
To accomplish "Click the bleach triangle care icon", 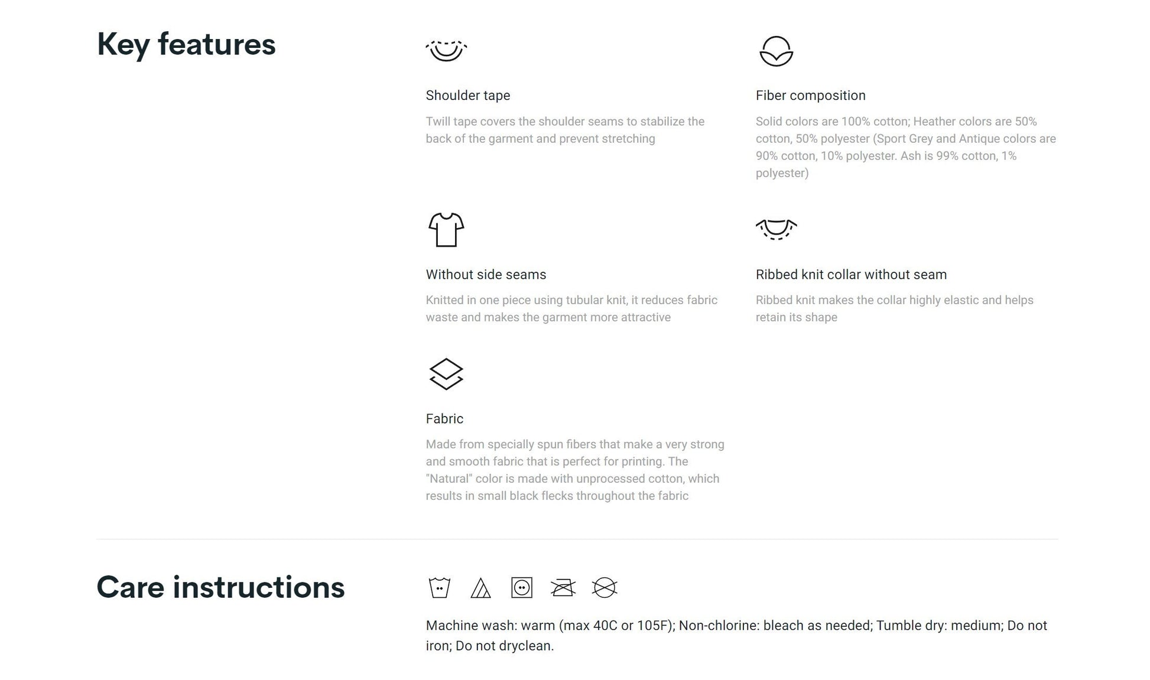I will (480, 588).
